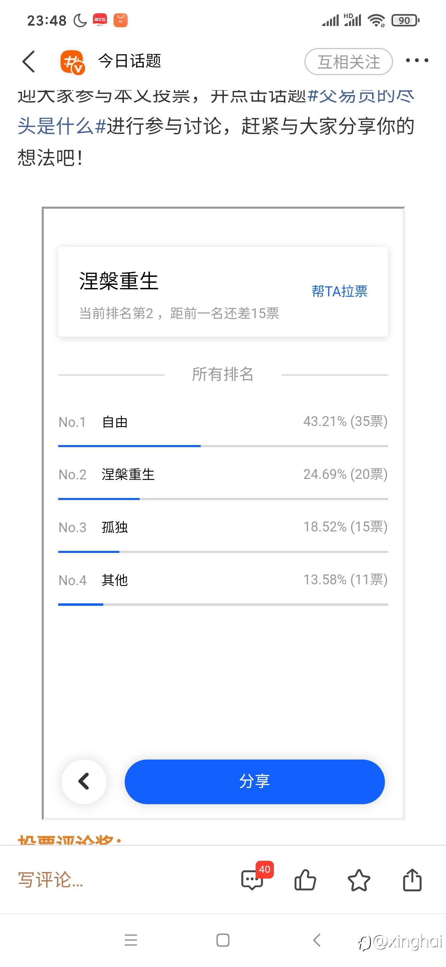Open comments with 40 badge
Screen dimensions: 446x967
point(253,879)
